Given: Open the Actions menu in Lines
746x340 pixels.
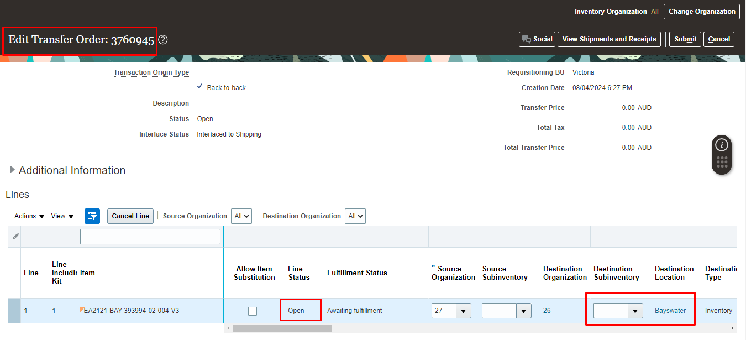Looking at the screenshot, I should pyautogui.click(x=25, y=216).
